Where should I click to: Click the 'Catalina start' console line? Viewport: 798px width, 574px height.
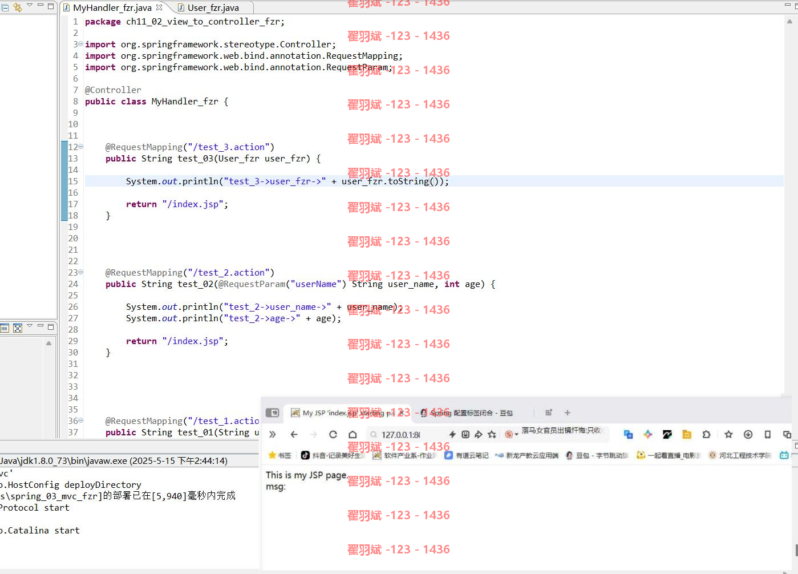pos(40,531)
